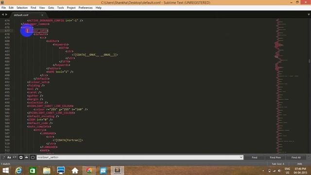Viewport: 311px width, 175px height.
Task: Toggle wrap search option in find bar
Action: 21,157
